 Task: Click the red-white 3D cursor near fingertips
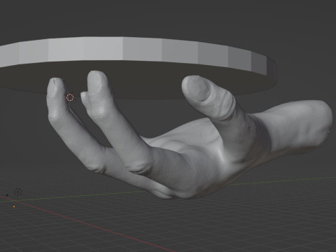pyautogui.click(x=70, y=97)
